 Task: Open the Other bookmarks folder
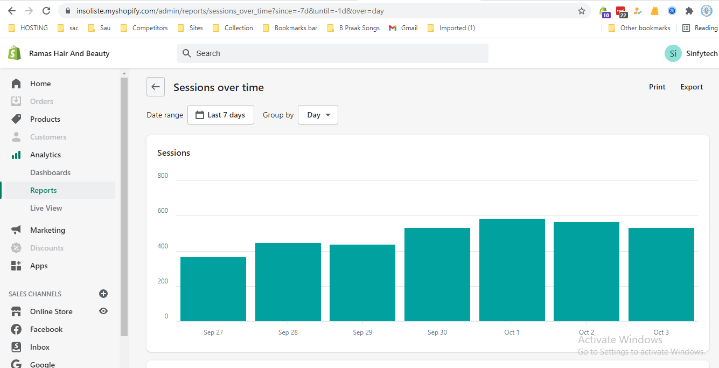[639, 28]
